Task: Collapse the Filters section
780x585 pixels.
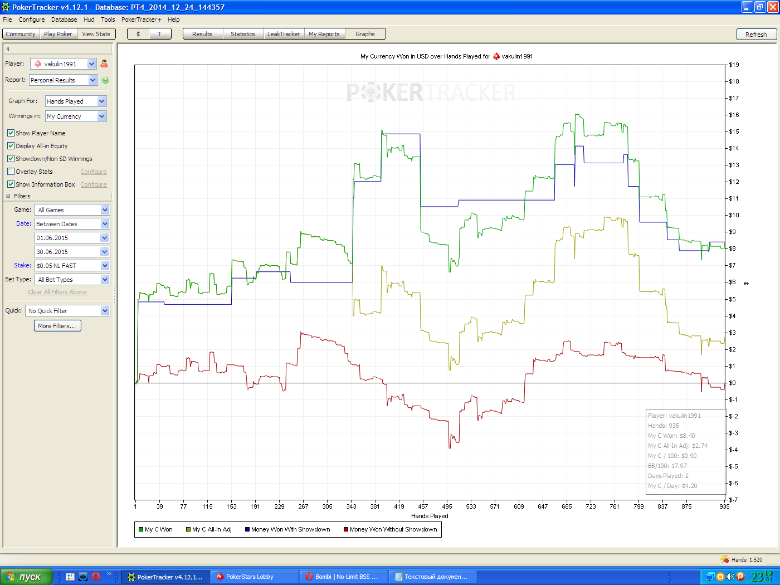Action: click(x=8, y=196)
